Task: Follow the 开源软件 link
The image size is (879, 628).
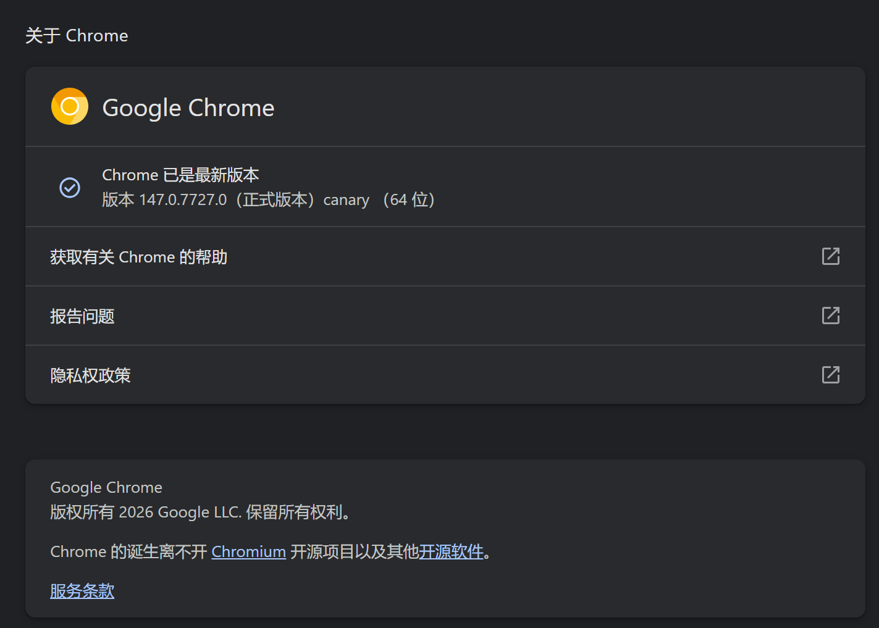Action: [x=451, y=551]
